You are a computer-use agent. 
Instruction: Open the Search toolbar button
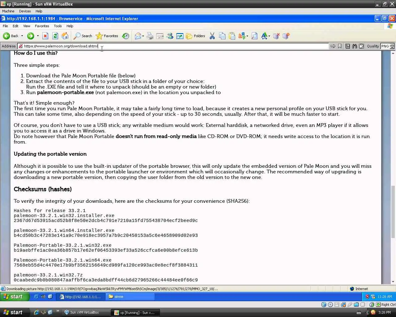pyautogui.click(x=83, y=36)
